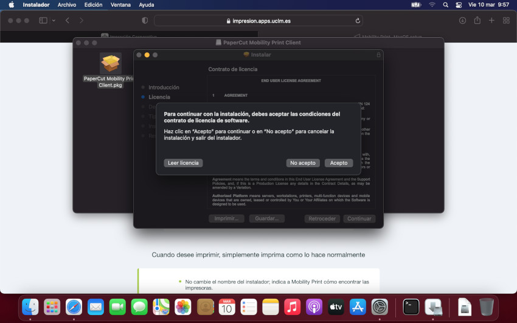Open Maps from the Dock
This screenshot has height=323, width=517.
(x=161, y=307)
